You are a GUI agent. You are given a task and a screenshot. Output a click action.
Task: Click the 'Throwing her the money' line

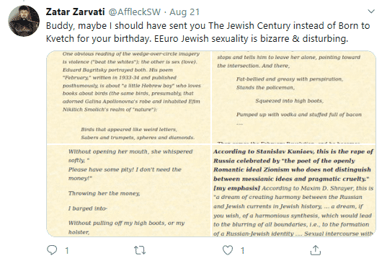tap(105, 193)
